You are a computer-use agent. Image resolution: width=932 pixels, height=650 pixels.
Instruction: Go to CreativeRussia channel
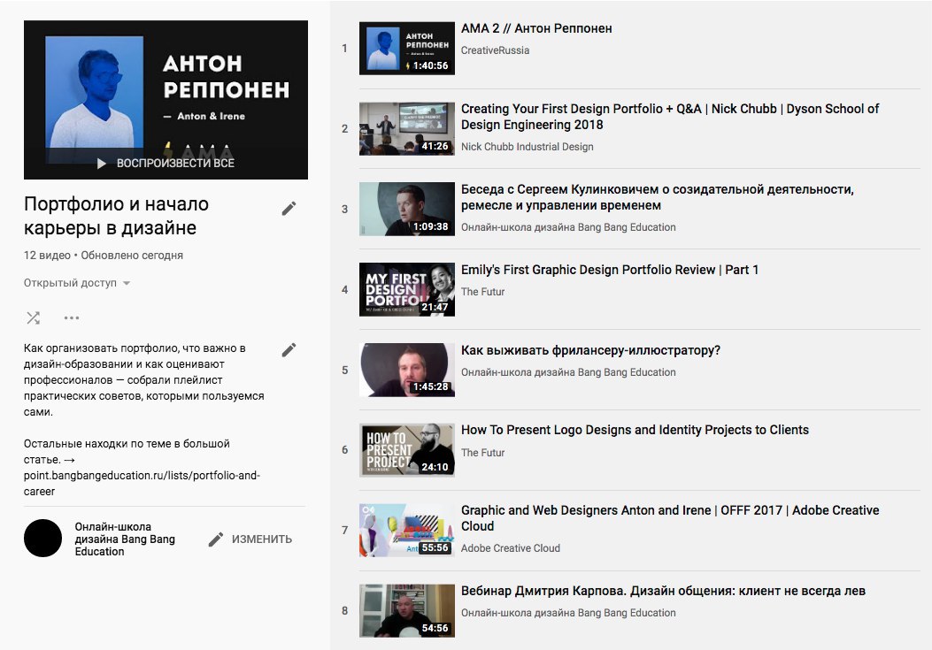(495, 50)
